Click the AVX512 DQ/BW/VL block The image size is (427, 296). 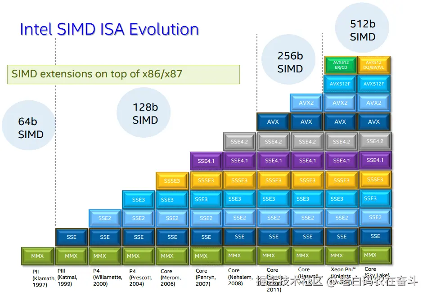[x=374, y=64]
